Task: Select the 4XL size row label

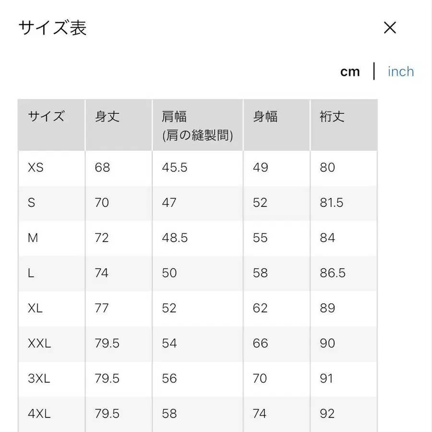Action: 37,414
